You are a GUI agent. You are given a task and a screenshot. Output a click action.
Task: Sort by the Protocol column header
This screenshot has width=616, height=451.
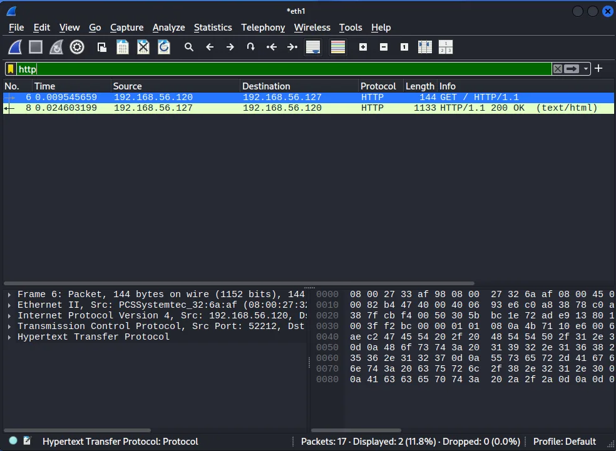pyautogui.click(x=381, y=86)
